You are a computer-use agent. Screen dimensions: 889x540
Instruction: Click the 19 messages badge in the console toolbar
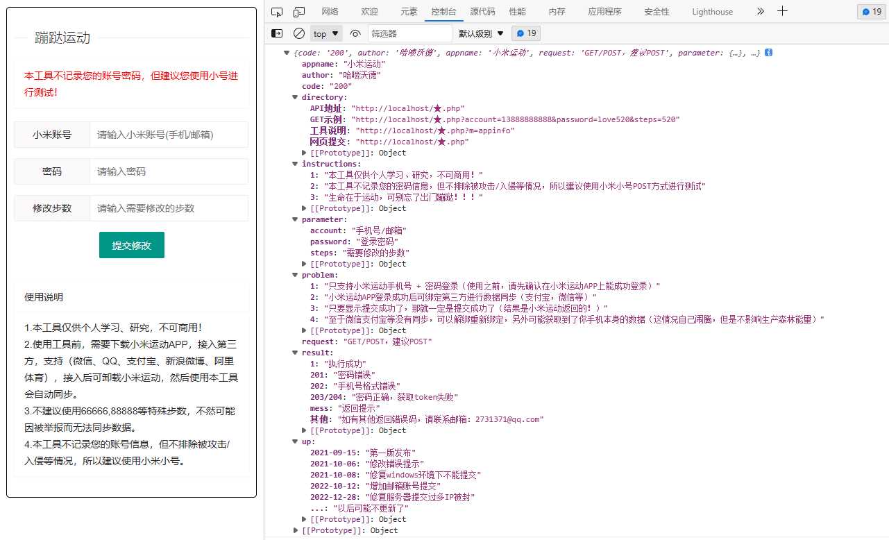(x=525, y=33)
